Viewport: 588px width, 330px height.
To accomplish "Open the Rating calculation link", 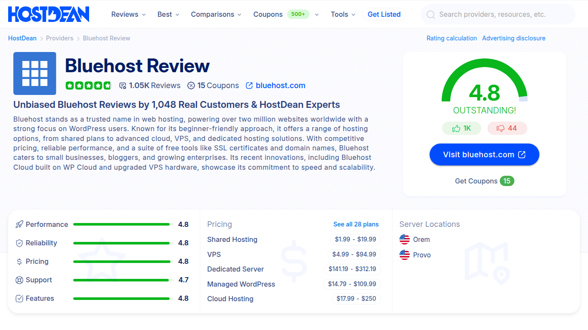I will click(452, 38).
